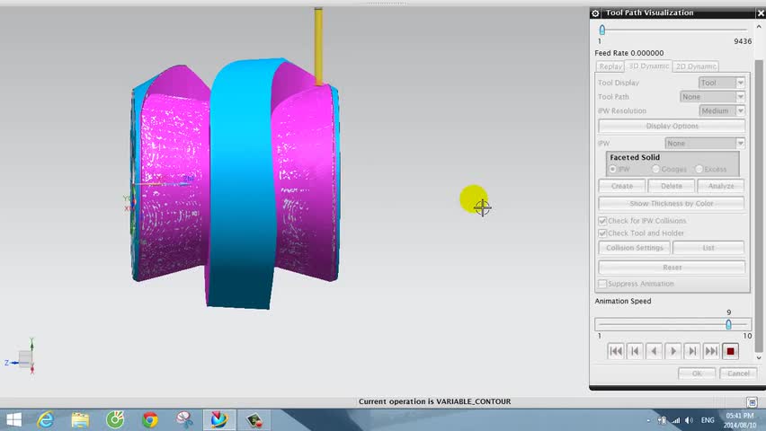Click the Display Options button
This screenshot has width=766, height=431.
(672, 126)
